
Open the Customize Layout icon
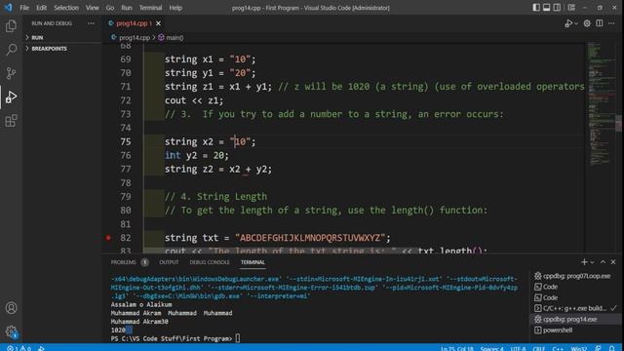[571, 8]
